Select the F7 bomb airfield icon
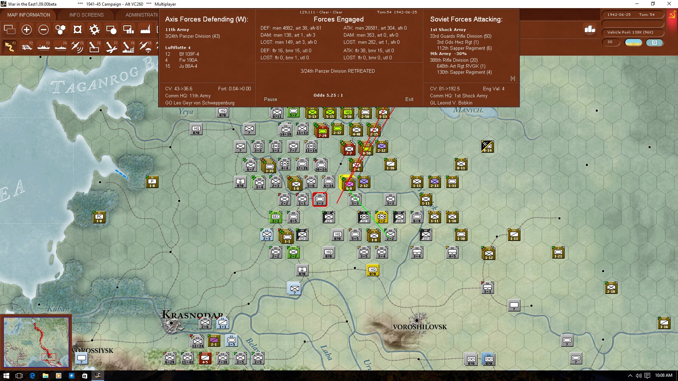 point(111,47)
